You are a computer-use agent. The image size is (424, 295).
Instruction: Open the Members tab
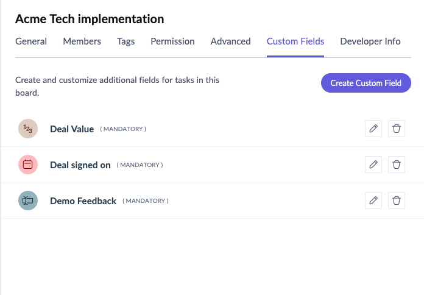click(81, 41)
